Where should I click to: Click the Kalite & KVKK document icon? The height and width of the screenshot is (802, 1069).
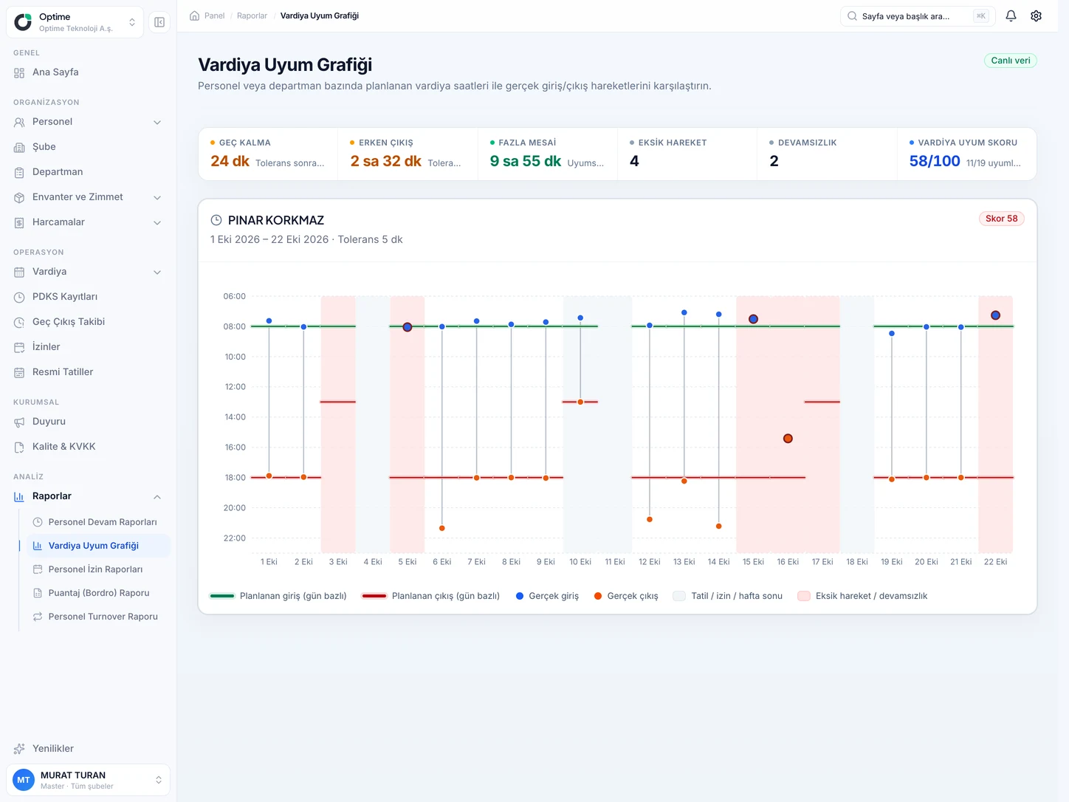click(x=19, y=447)
